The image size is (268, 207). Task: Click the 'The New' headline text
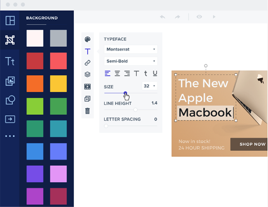(203, 83)
